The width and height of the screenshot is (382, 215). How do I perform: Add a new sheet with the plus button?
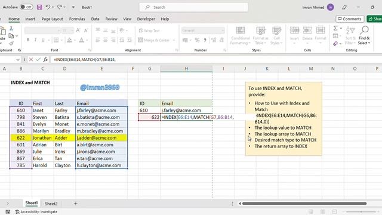coord(76,203)
